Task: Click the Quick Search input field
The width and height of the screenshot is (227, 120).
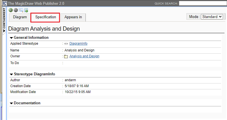Action: [203, 3]
